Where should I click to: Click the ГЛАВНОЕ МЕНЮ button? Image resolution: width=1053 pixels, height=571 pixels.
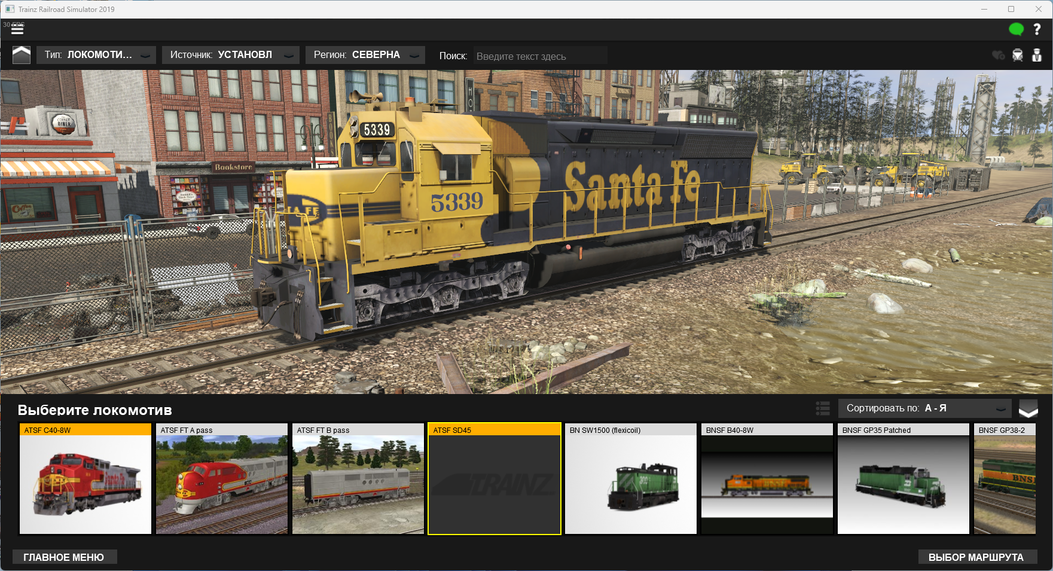pos(64,557)
